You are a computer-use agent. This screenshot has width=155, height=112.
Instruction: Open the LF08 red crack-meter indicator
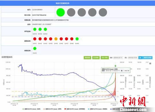(x=72, y=39)
